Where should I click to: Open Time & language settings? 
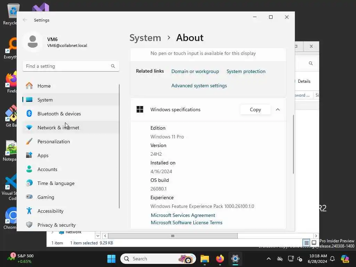70,183
